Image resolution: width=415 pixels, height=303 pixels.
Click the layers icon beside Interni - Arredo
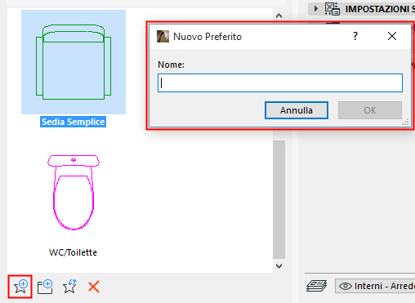point(317,286)
